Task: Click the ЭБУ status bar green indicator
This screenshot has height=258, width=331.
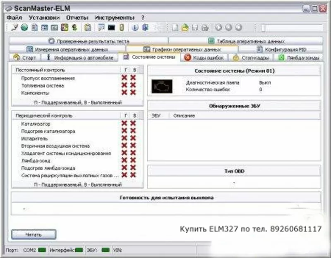Action: click(106, 250)
